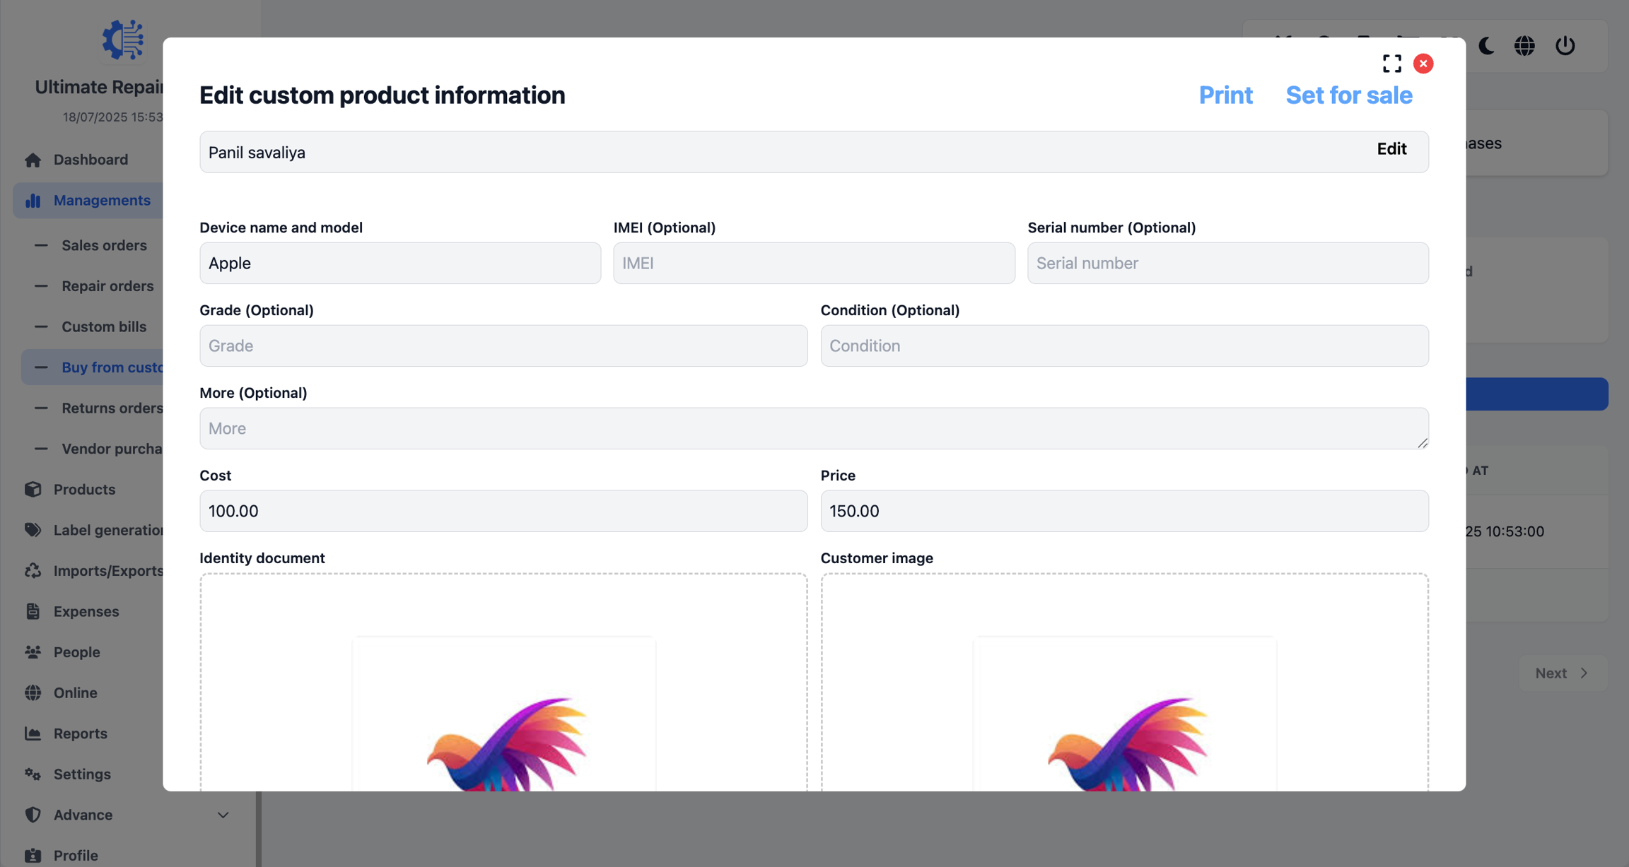1629x867 pixels.
Task: Open the Products box icon
Action: (33, 489)
